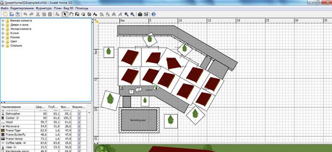Click the Create walls tool
This screenshot has height=152, width=332.
coord(77,14)
